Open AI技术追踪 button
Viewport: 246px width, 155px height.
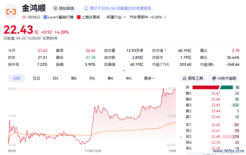pos(224,78)
